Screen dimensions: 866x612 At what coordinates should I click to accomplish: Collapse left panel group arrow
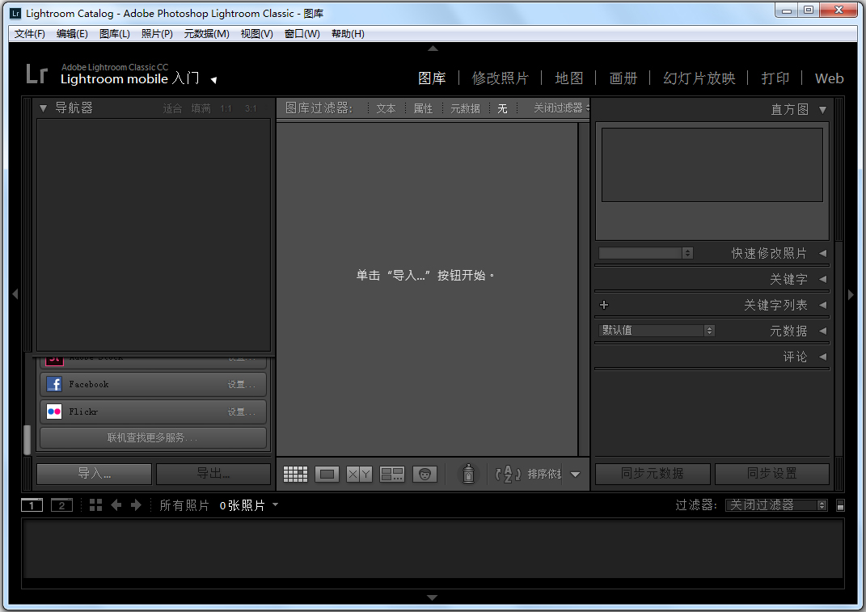tap(15, 294)
